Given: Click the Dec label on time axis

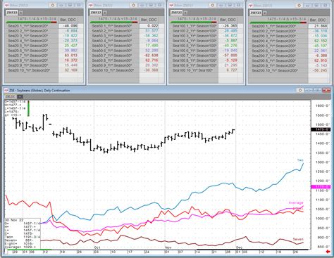Looking at the screenshot, I should [x=239, y=247].
